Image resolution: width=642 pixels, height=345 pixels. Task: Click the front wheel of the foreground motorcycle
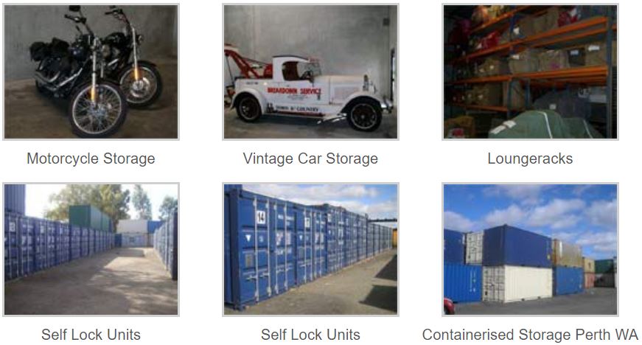pyautogui.click(x=97, y=109)
